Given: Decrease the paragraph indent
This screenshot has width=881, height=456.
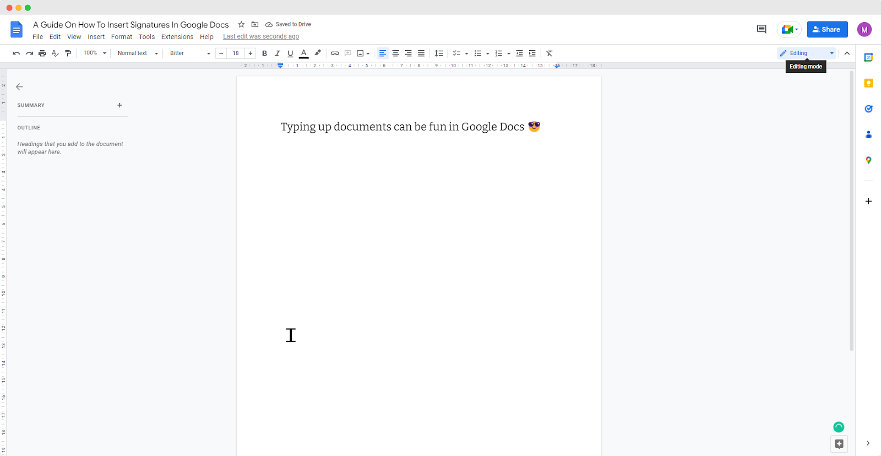Looking at the screenshot, I should (x=519, y=53).
